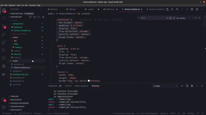Open Source Control view in activity bar

[x=4, y=26]
